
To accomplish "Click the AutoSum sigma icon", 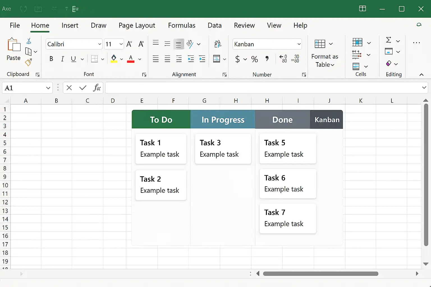I will click(x=388, y=40).
